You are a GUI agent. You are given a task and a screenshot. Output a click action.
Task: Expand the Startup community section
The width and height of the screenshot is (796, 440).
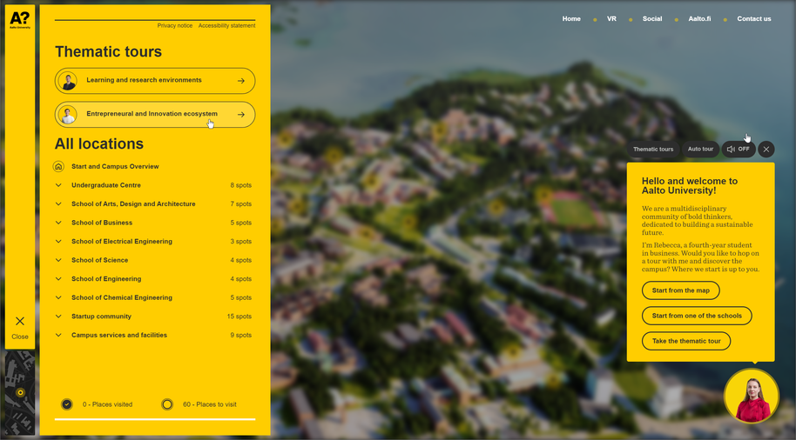point(59,317)
